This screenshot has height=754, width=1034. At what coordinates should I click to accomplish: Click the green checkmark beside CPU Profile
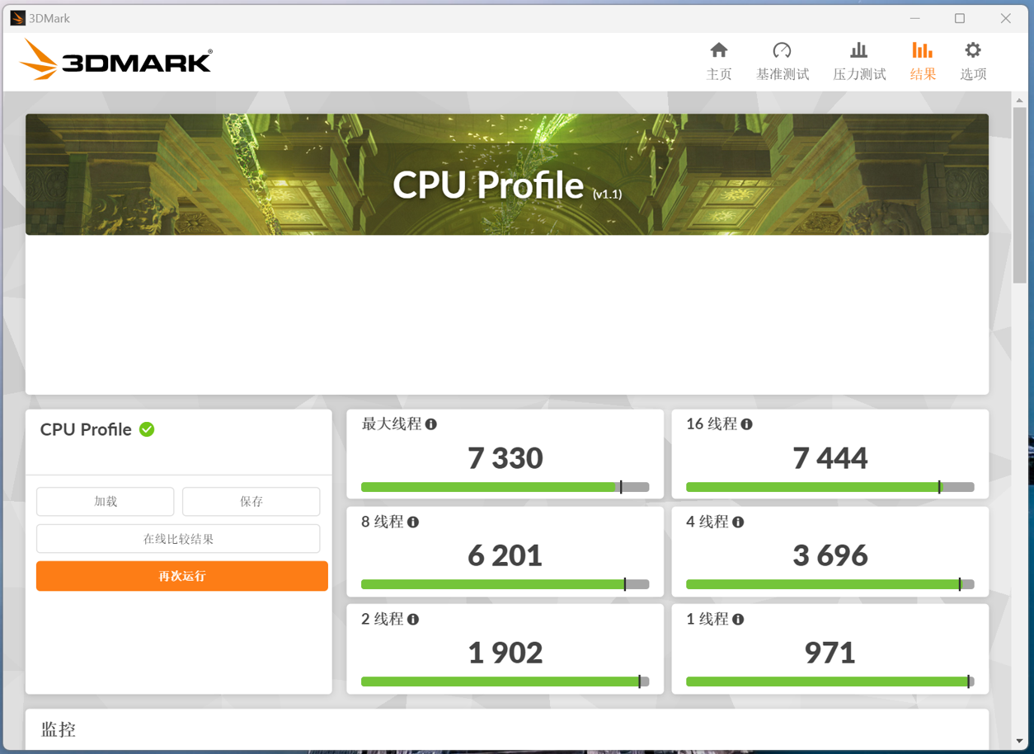(147, 429)
